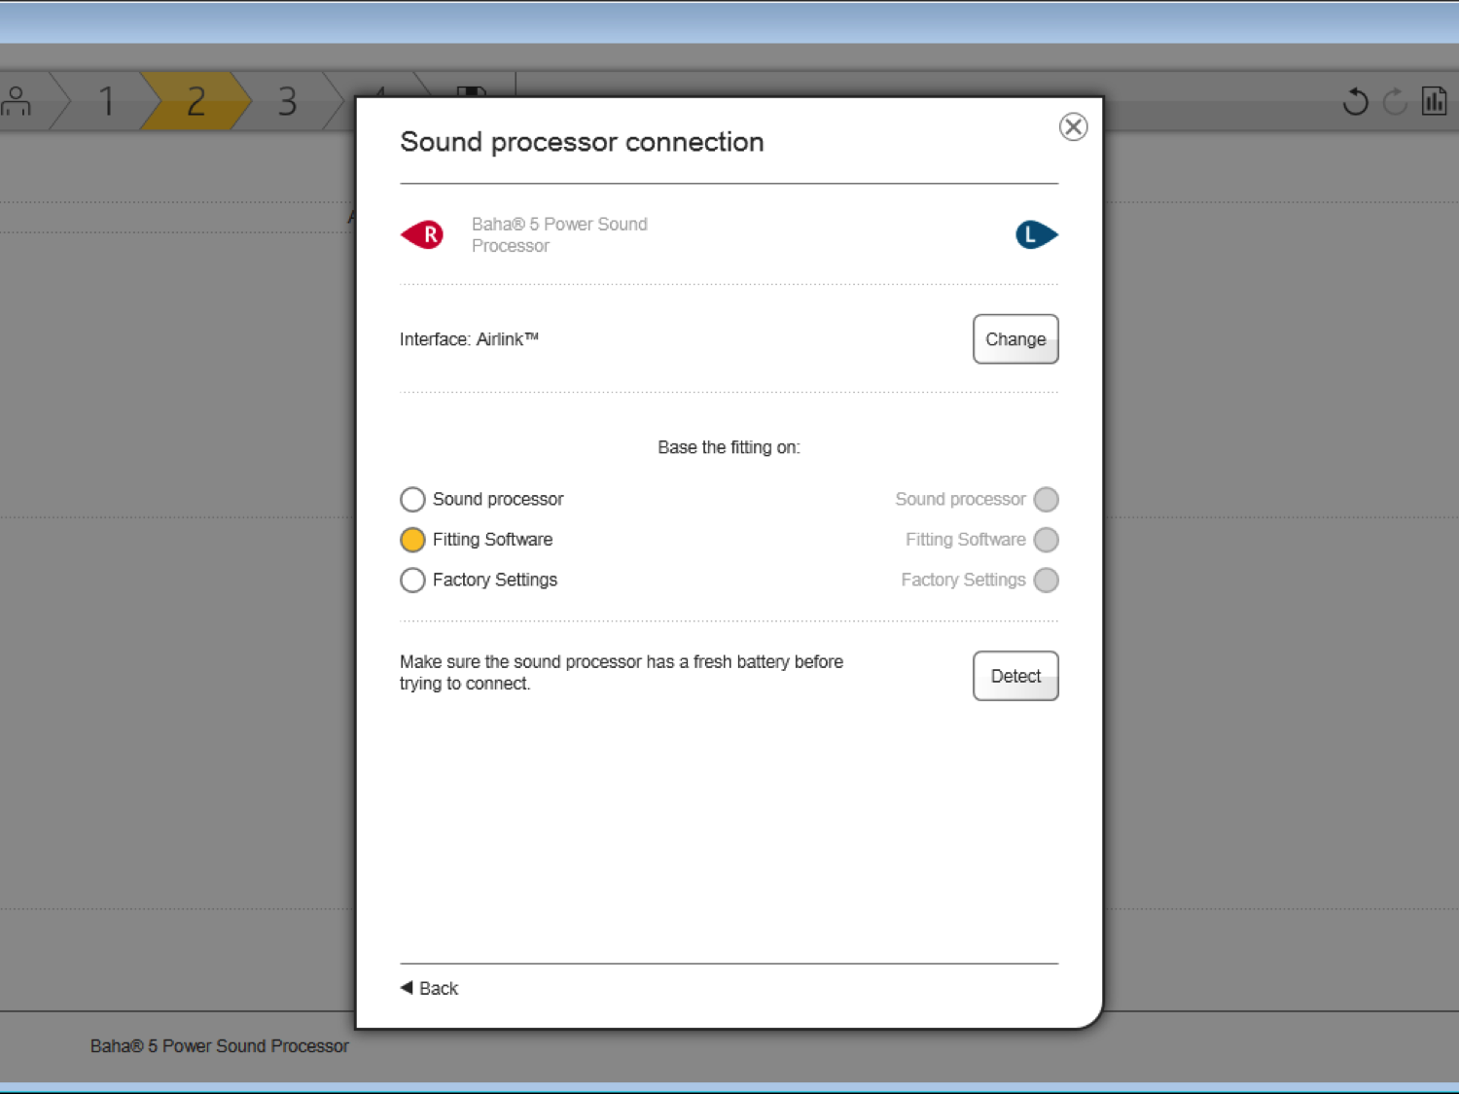This screenshot has width=1459, height=1094.
Task: Click the Base the fitting on heading
Action: click(729, 447)
